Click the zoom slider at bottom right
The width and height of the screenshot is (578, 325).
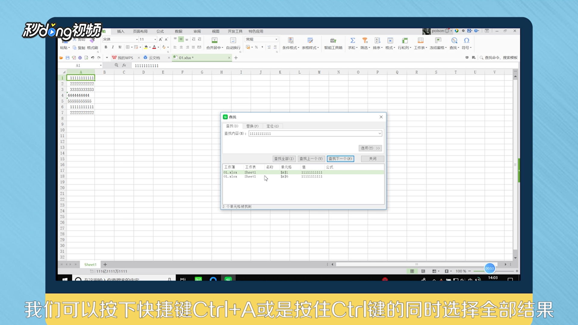[x=494, y=271]
